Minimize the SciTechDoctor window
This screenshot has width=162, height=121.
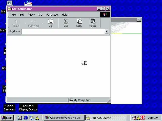[99, 9]
